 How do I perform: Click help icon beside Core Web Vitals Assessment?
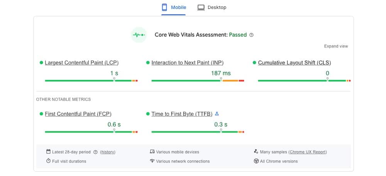(251, 35)
